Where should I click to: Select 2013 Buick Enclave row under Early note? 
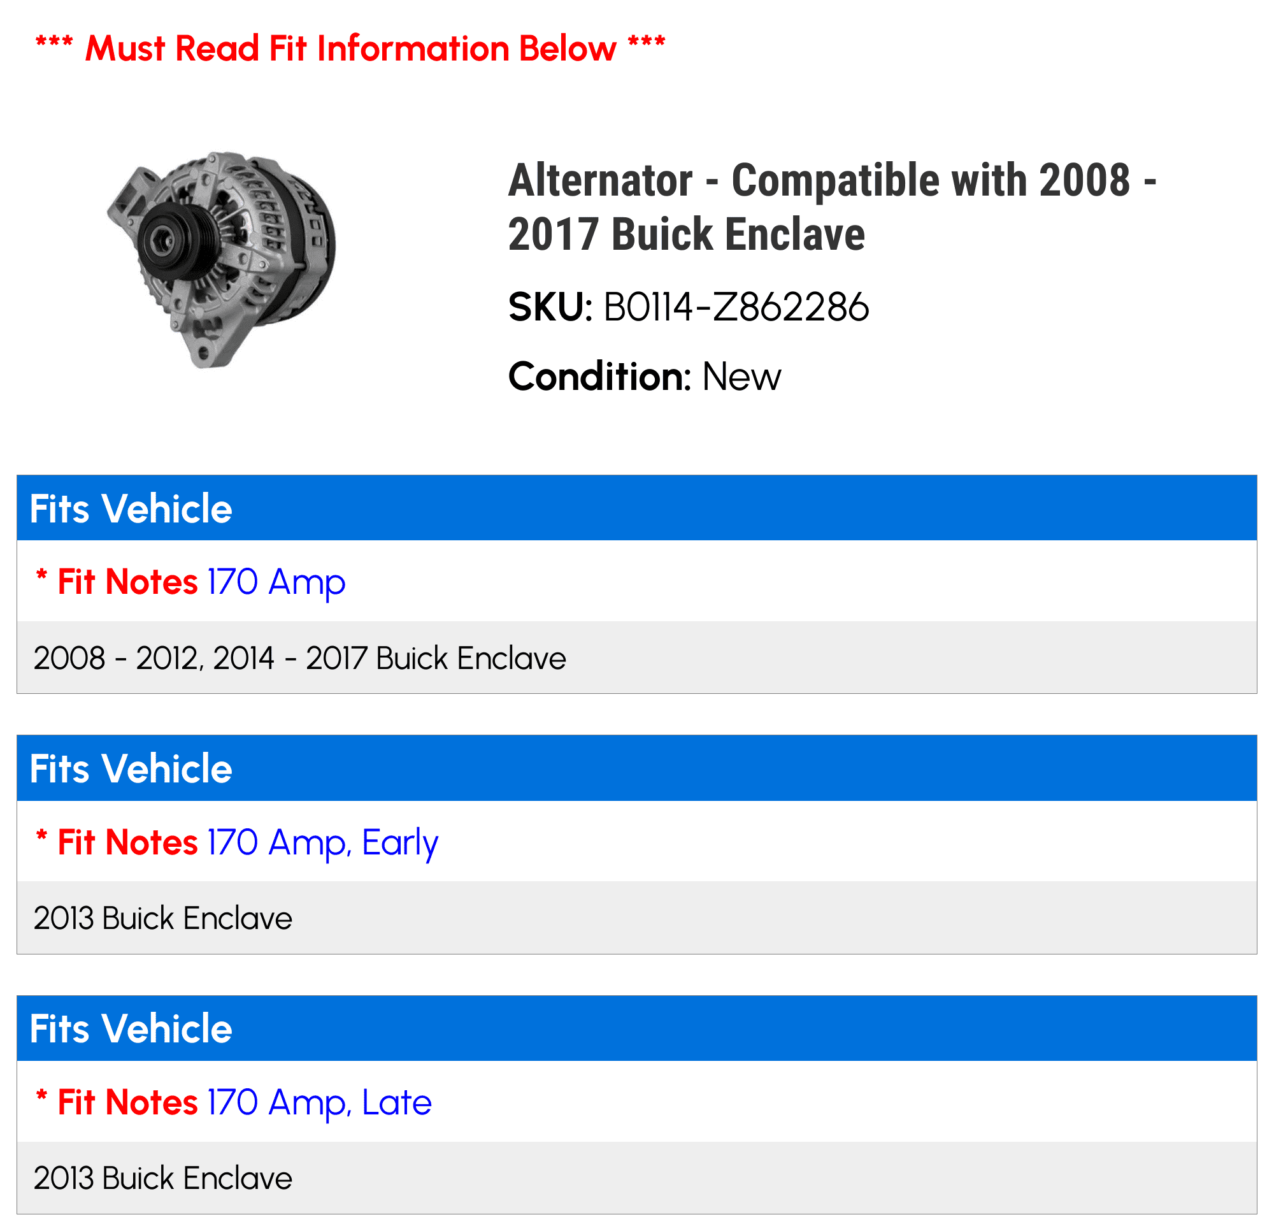[x=162, y=918]
